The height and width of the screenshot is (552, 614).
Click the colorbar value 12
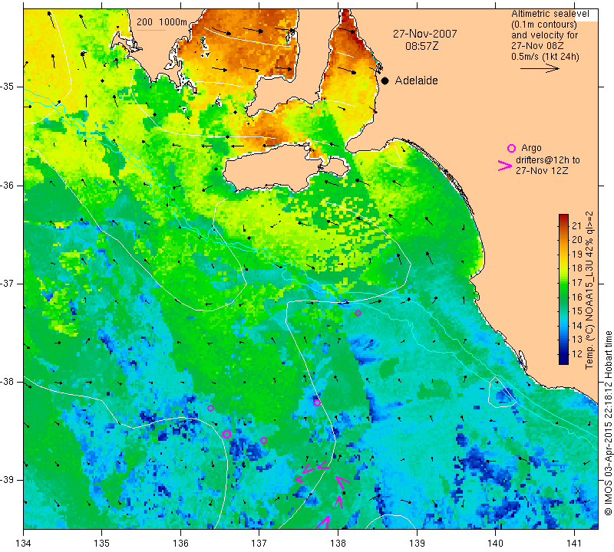click(577, 353)
